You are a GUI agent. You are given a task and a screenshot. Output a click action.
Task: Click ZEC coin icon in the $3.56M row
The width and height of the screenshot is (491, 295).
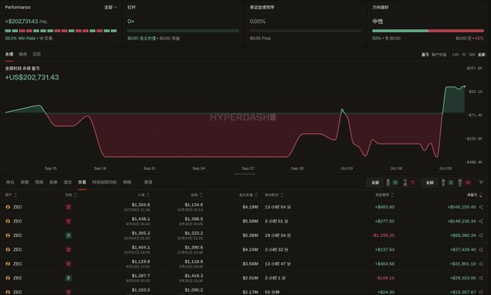pos(8,264)
